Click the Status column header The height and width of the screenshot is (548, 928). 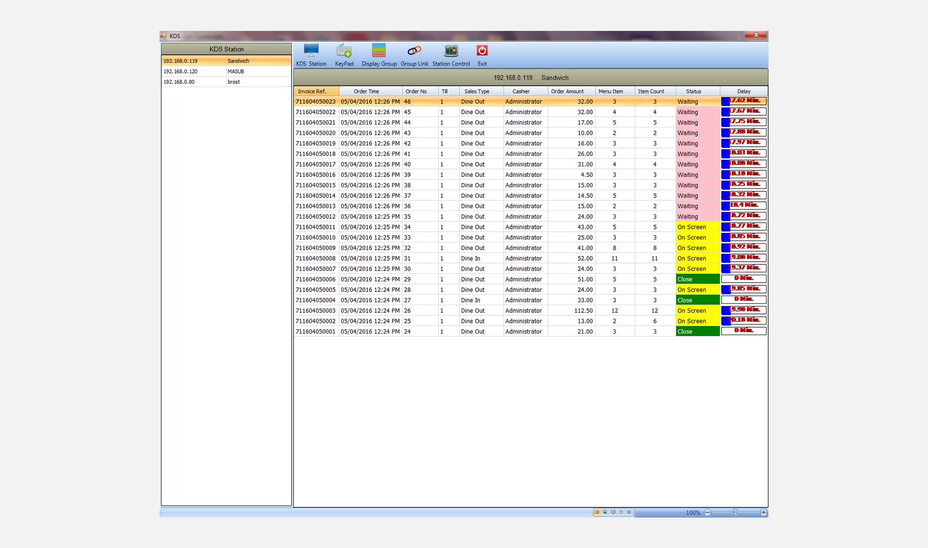point(697,91)
